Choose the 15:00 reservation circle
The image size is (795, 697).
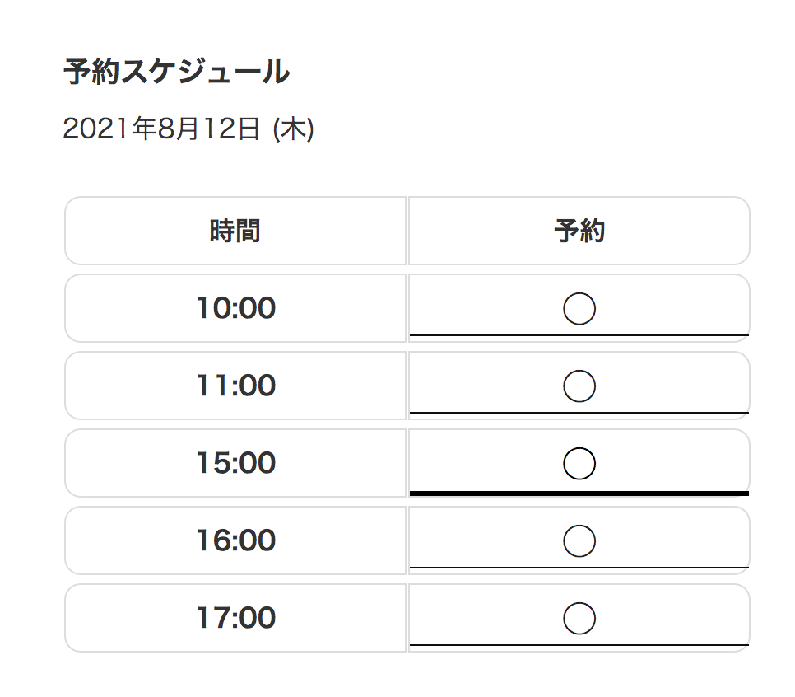pos(579,464)
